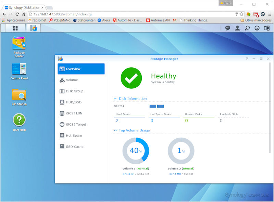Click the first NAS214 disk slot indicator
The image size is (274, 202).
(x=153, y=106)
